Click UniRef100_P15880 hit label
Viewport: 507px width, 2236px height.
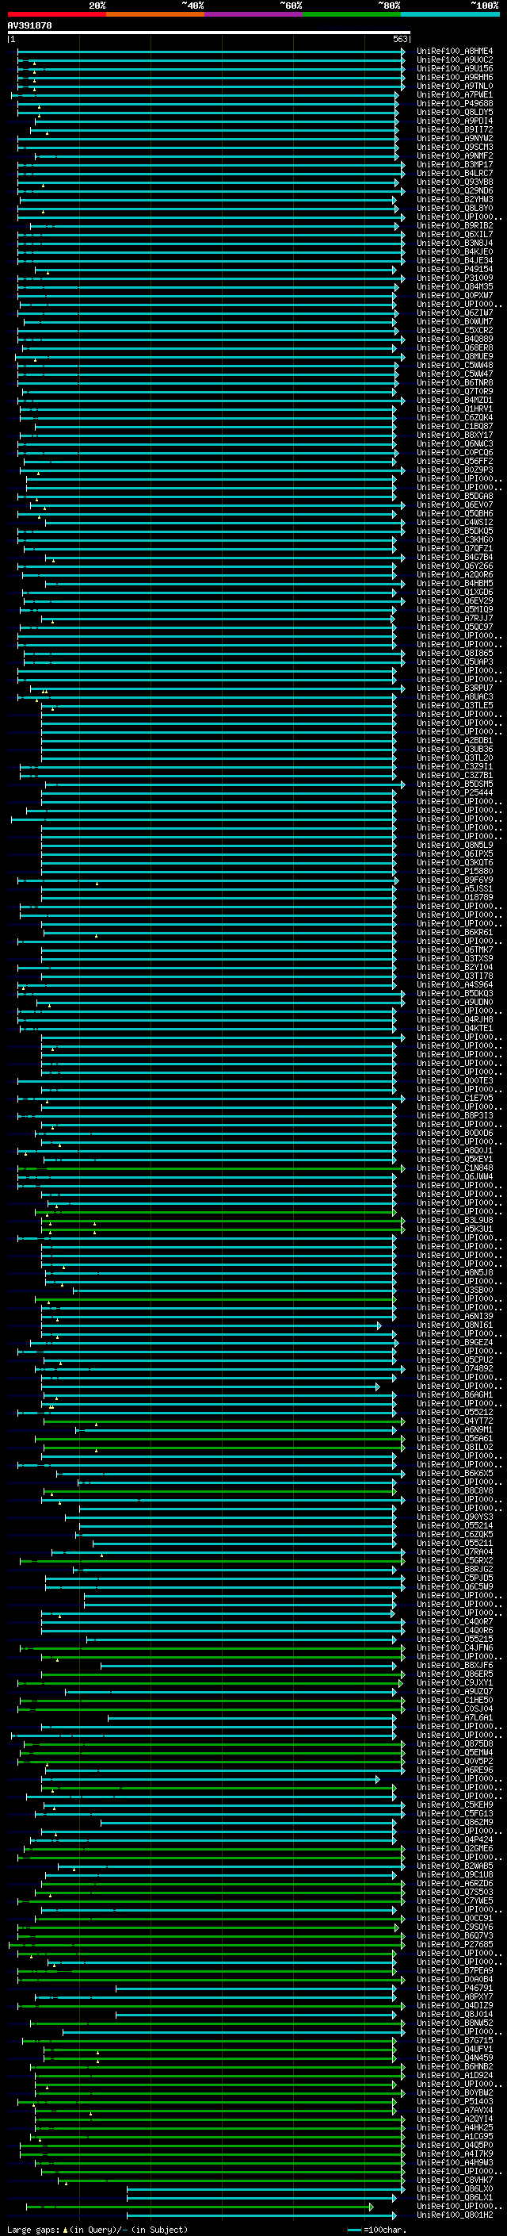tap(455, 871)
